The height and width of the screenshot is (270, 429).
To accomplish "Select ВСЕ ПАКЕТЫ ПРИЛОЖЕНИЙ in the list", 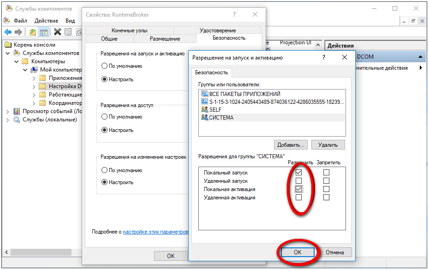I will click(244, 94).
